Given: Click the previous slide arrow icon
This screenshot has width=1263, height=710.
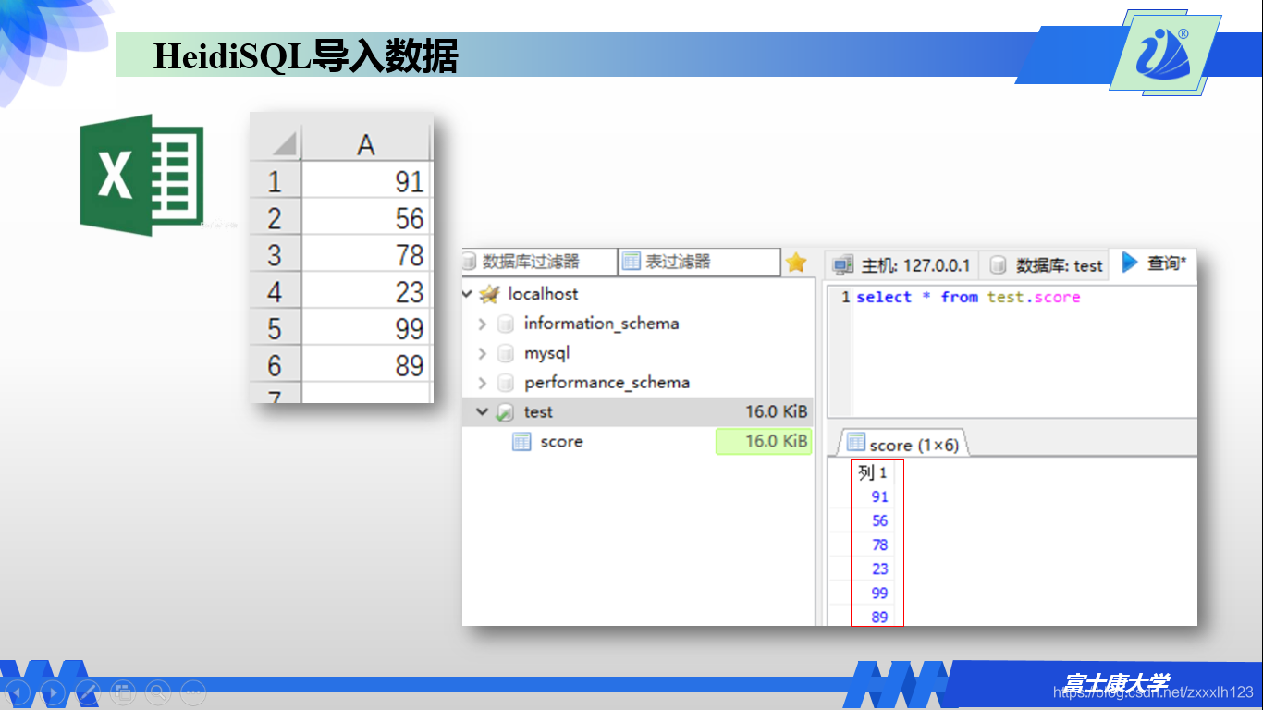Looking at the screenshot, I should point(17,692).
